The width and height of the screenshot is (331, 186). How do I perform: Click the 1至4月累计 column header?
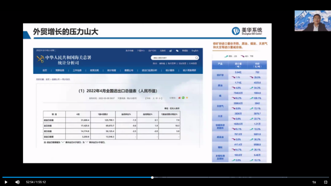coord(103,114)
